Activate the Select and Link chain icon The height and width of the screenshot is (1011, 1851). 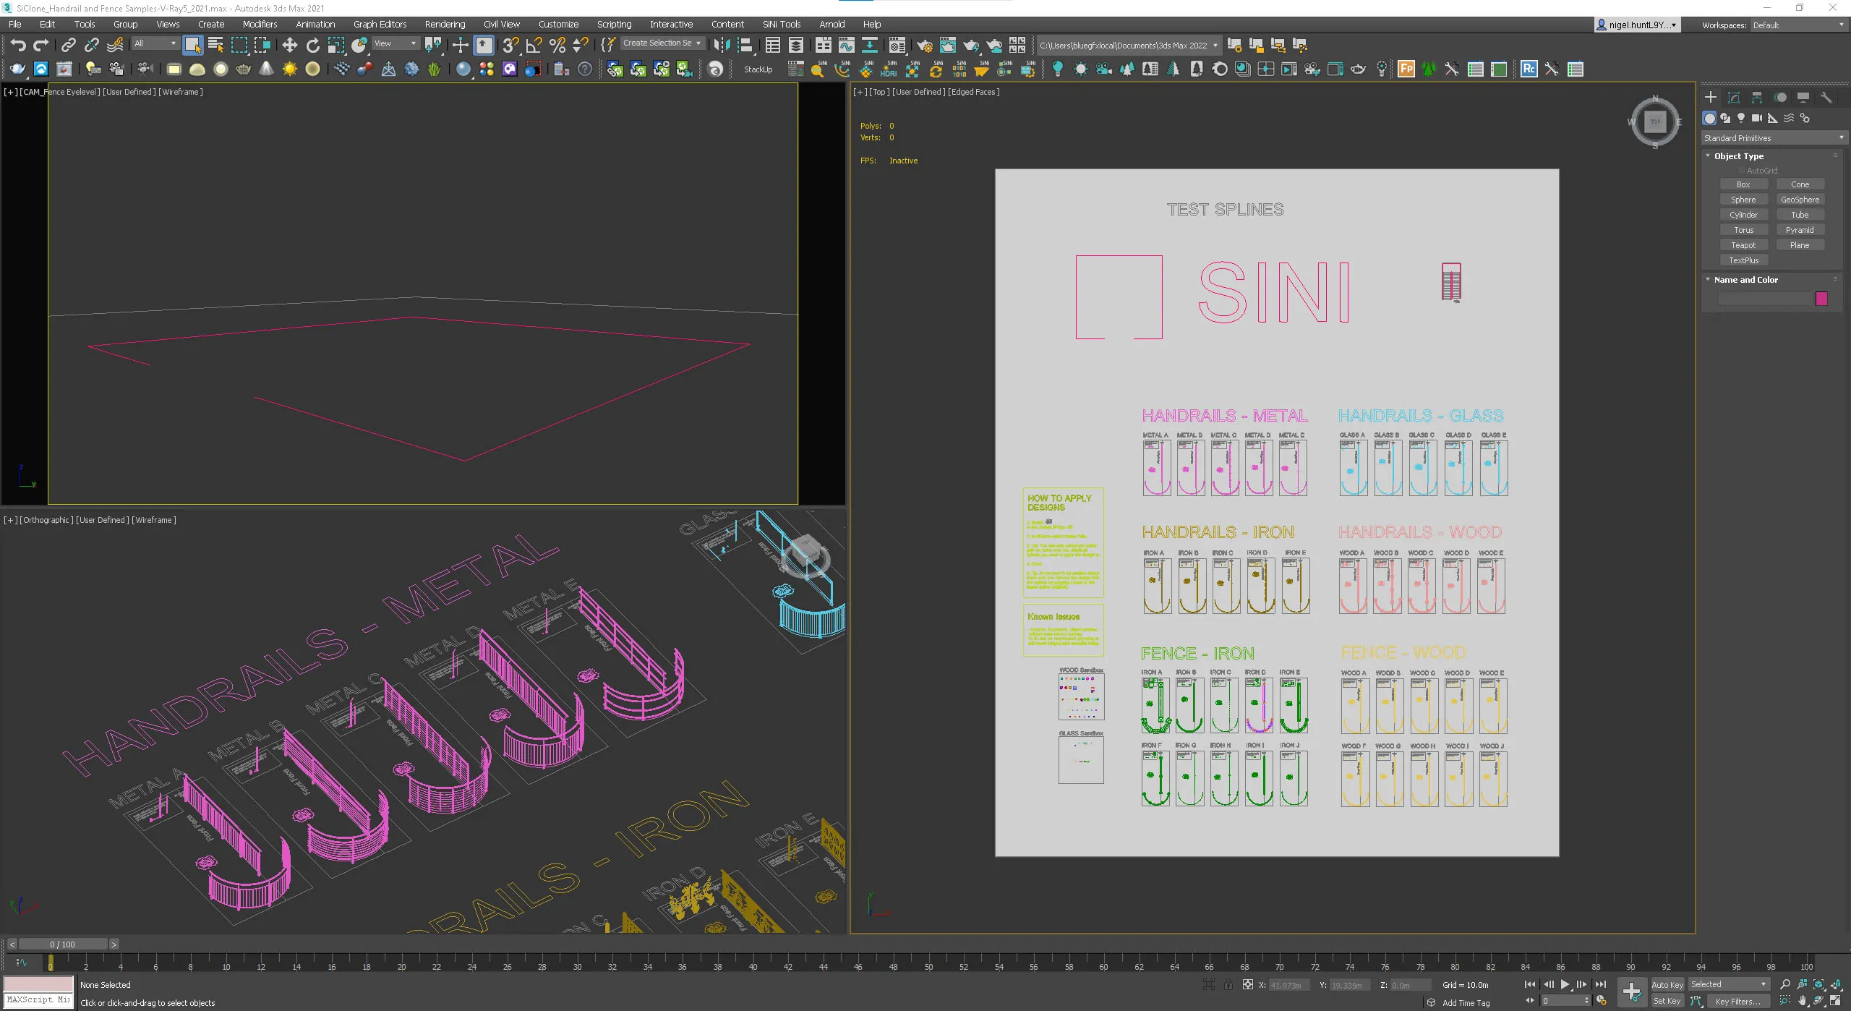point(68,45)
